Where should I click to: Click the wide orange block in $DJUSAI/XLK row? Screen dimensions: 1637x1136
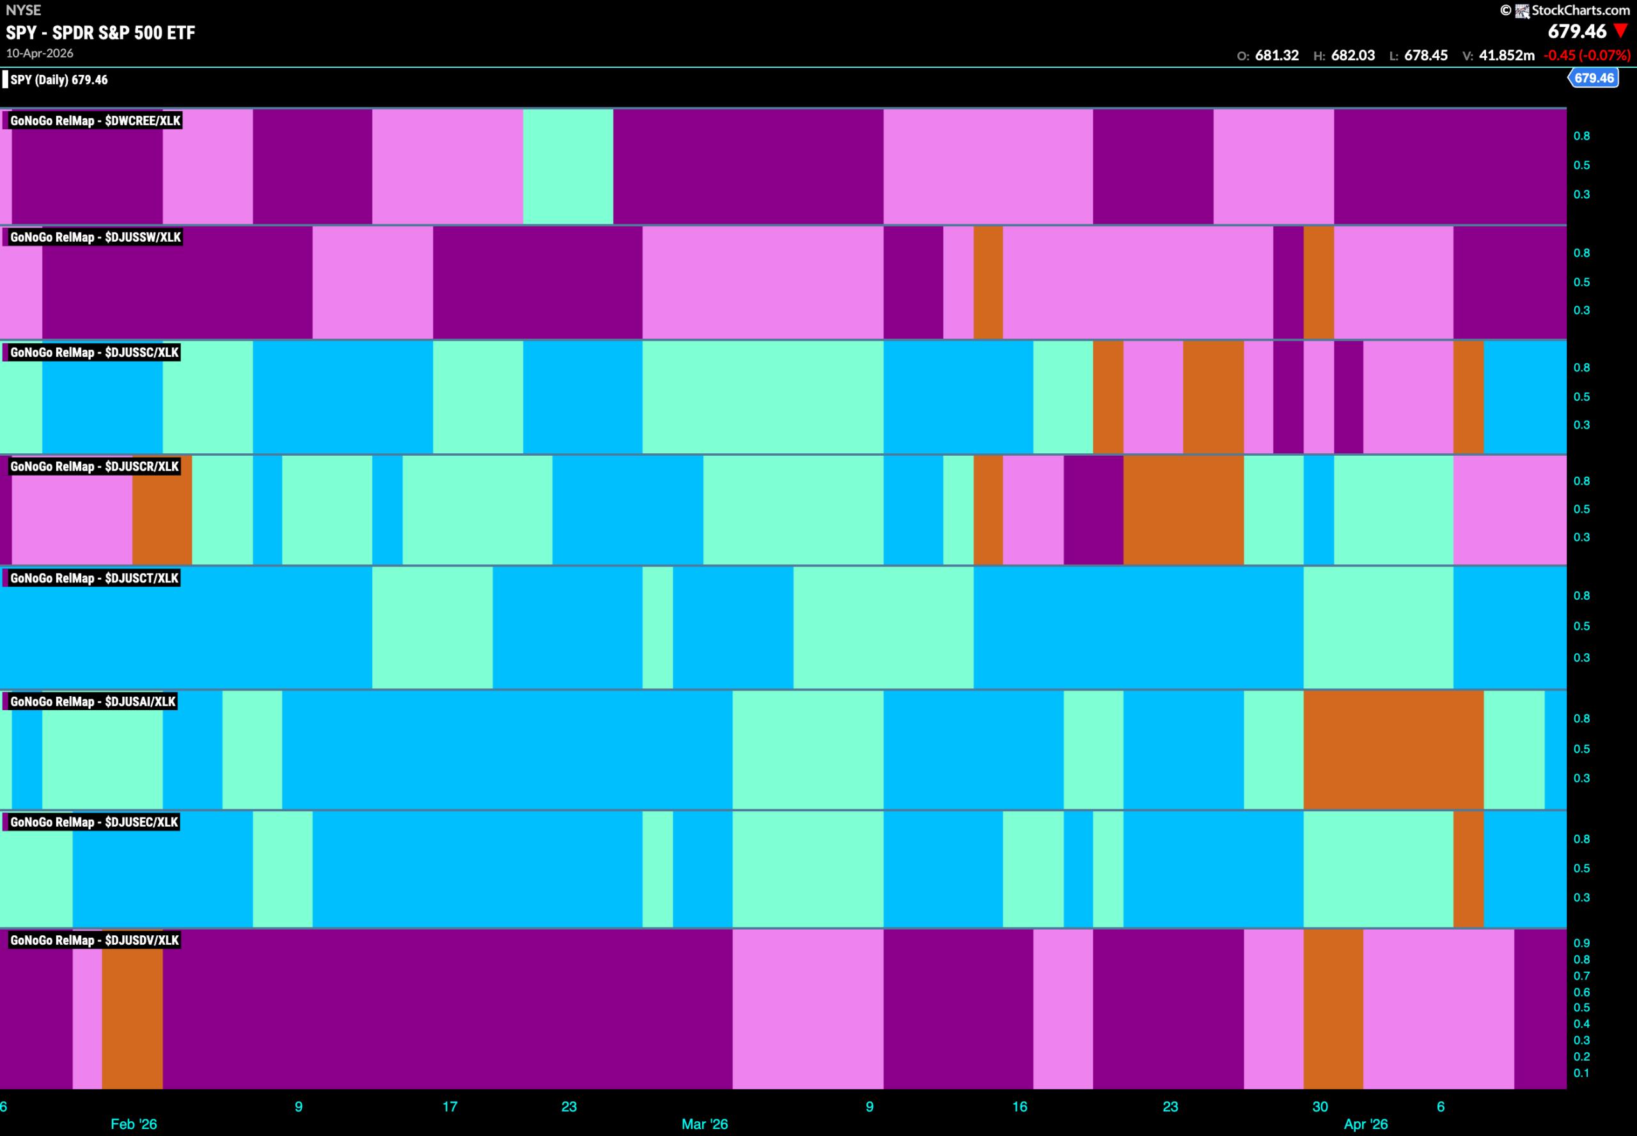tap(1393, 749)
